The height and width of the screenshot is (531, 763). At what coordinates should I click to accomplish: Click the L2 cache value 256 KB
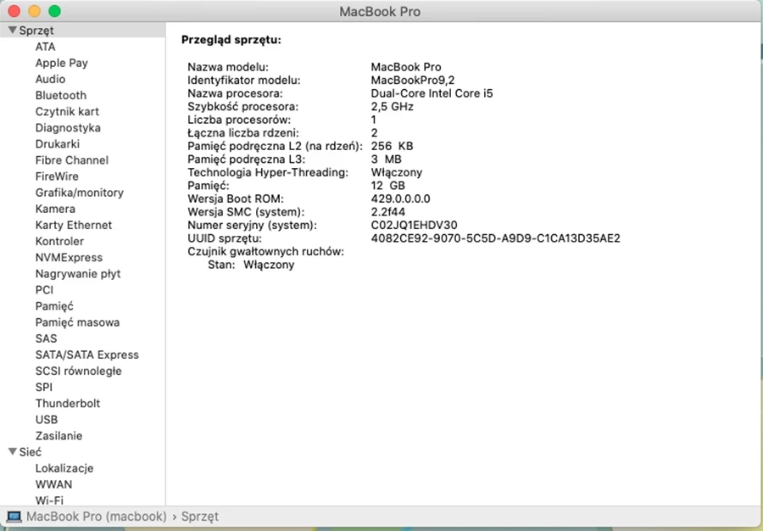[x=392, y=146]
